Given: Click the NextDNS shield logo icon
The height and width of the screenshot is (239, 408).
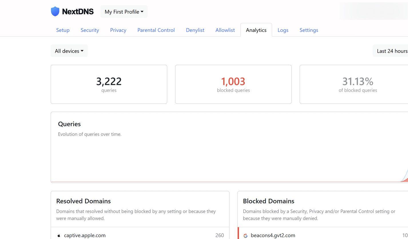Looking at the screenshot, I should [x=55, y=12].
